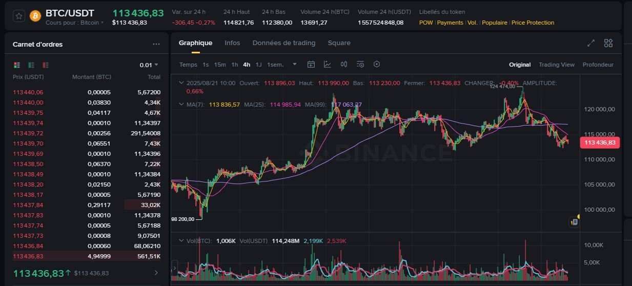Open order book more options menu

[156, 45]
